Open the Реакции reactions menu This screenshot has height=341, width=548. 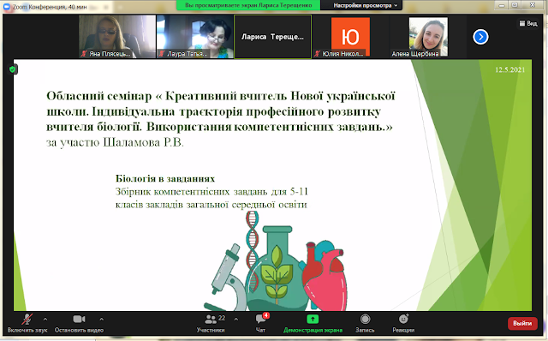coord(403,323)
